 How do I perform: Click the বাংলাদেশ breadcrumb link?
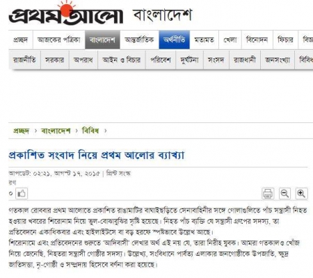pyautogui.click(x=56, y=131)
